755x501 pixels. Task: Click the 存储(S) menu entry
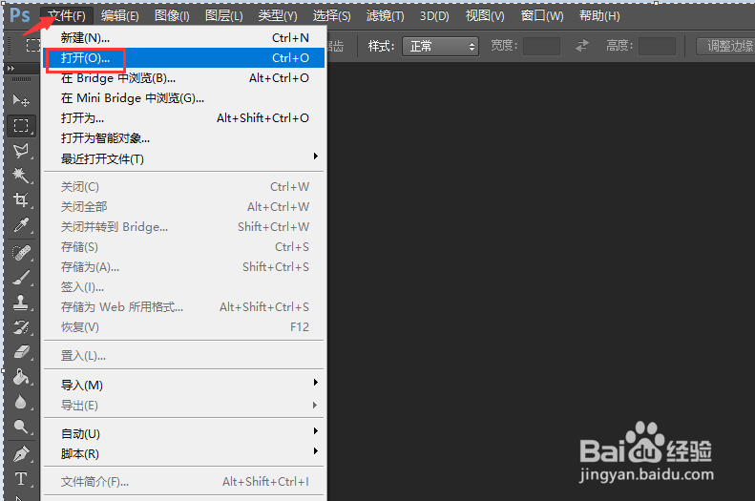(x=183, y=247)
